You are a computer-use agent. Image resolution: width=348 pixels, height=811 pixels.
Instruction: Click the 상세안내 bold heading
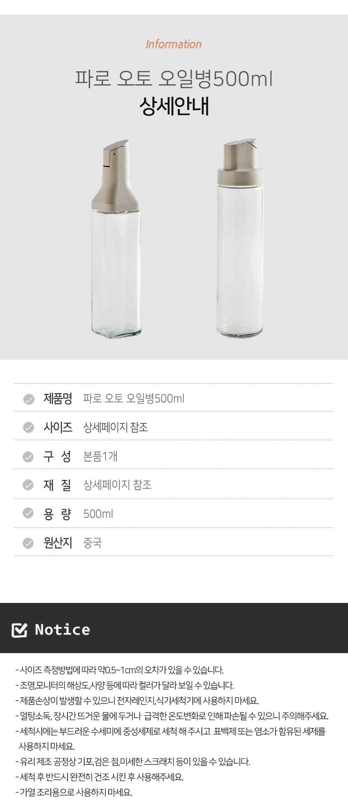[x=174, y=106]
